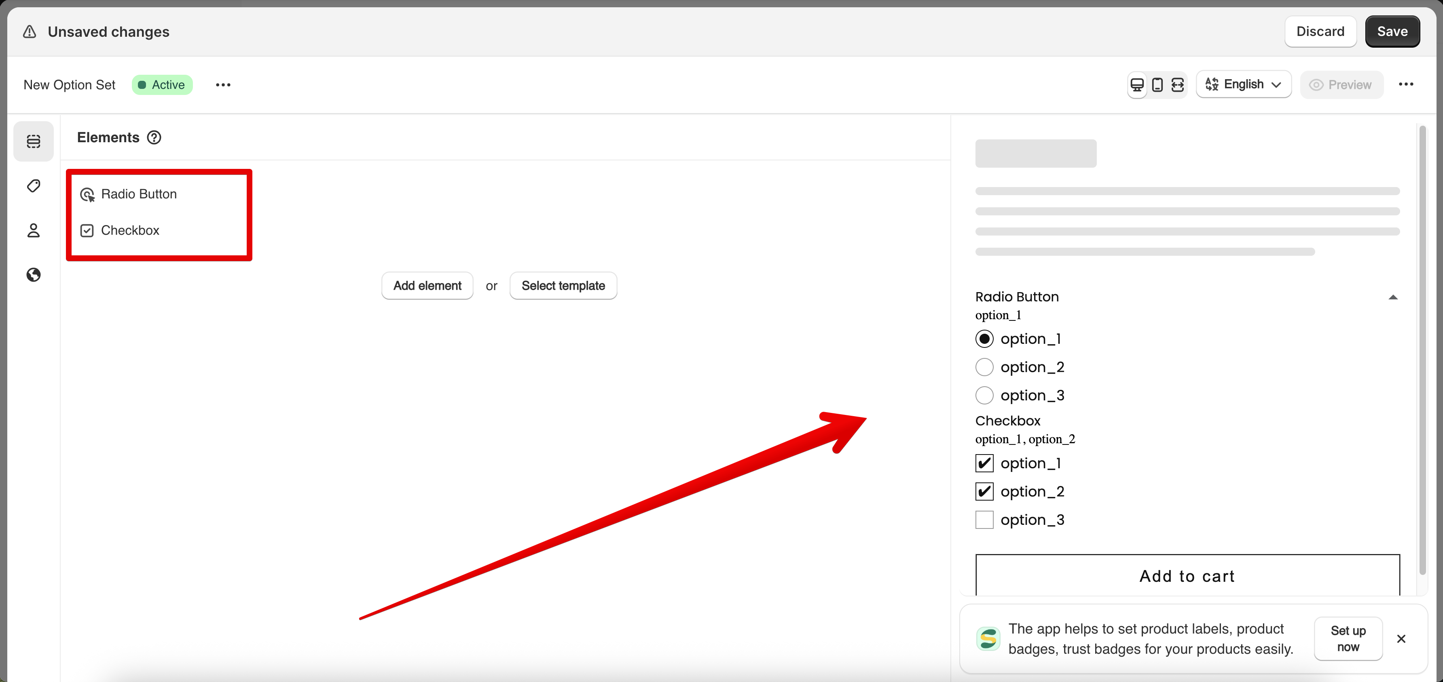Click the Elements sidebar icon

pyautogui.click(x=34, y=141)
